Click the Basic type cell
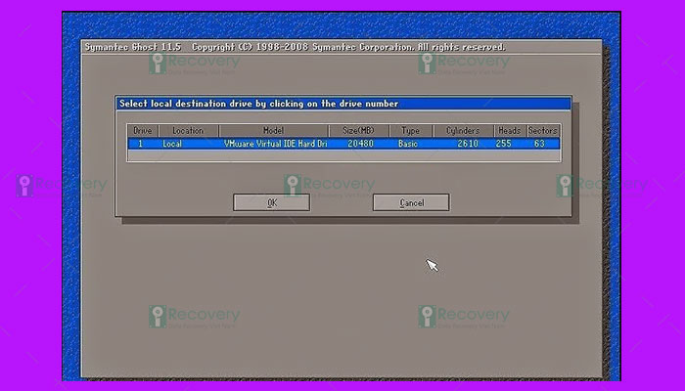685x391 pixels. [408, 144]
